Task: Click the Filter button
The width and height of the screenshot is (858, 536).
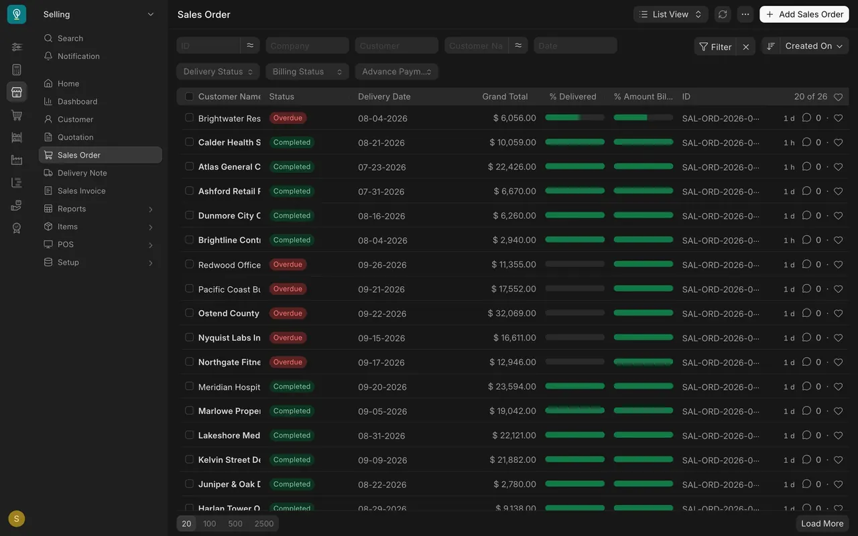Action: click(715, 46)
